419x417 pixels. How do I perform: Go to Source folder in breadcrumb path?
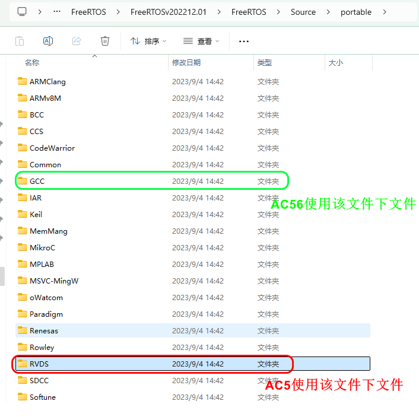pos(303,12)
